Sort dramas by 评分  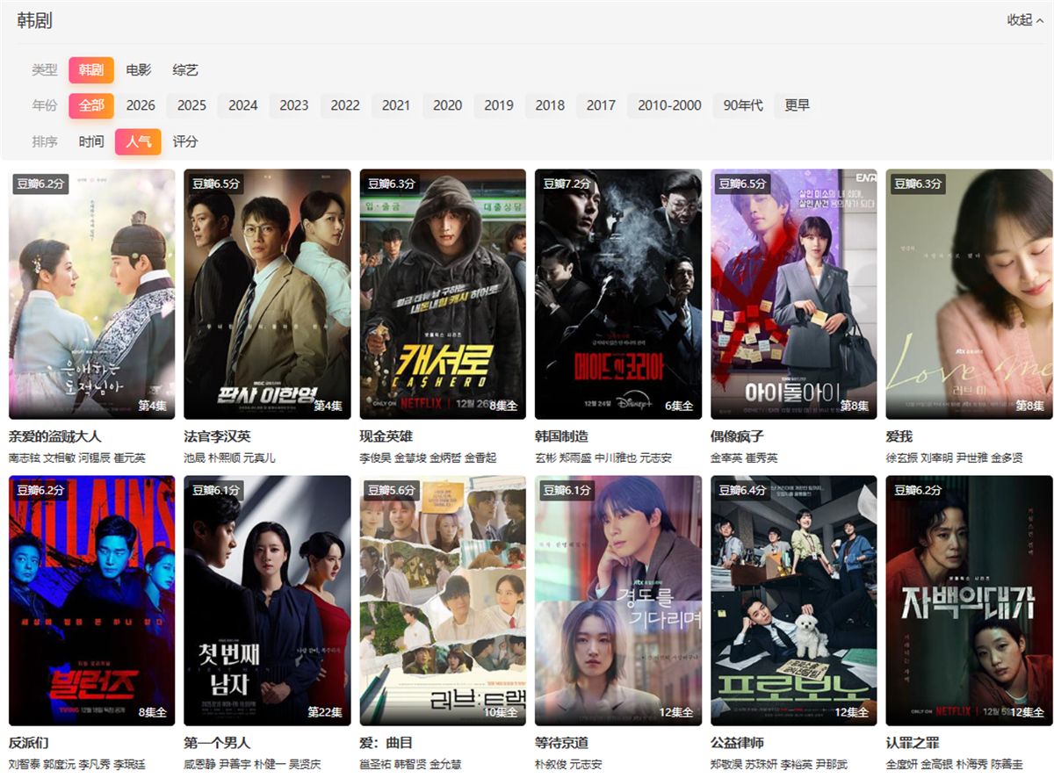coord(185,141)
